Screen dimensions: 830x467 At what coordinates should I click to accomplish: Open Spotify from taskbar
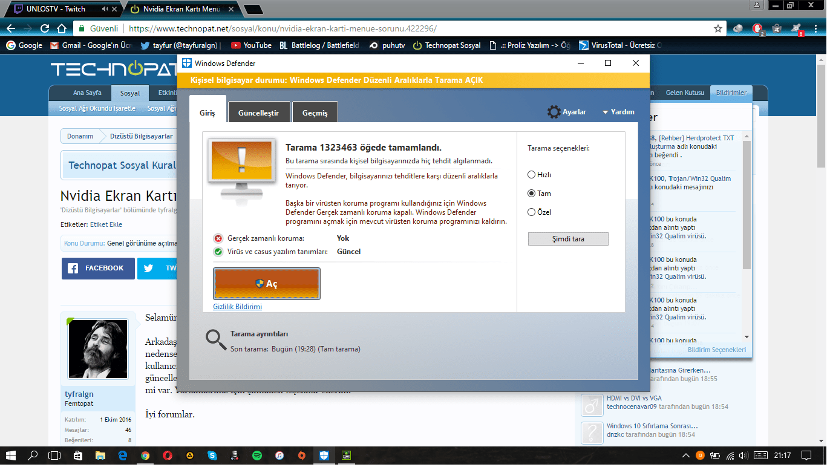click(x=257, y=456)
